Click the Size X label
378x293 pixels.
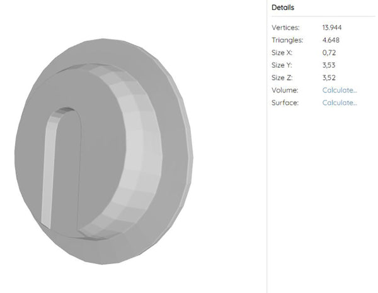click(x=282, y=53)
